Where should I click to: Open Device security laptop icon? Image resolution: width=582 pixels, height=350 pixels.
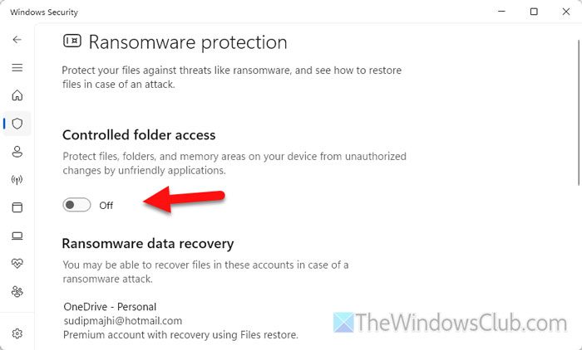(17, 236)
